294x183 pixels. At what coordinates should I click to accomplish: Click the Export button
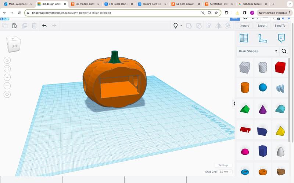tap(262, 26)
